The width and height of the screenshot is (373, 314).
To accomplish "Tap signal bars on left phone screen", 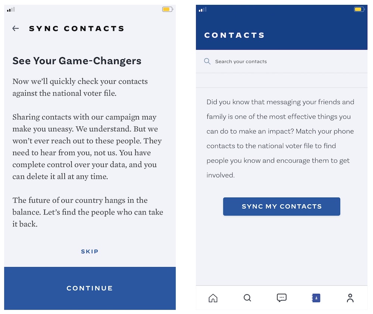I will (11, 9).
